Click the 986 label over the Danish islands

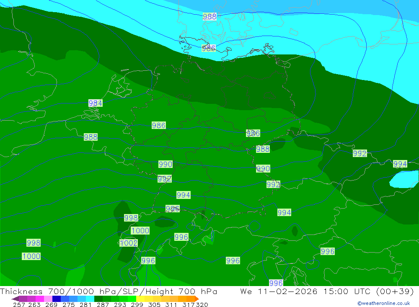pyautogui.click(x=208, y=48)
